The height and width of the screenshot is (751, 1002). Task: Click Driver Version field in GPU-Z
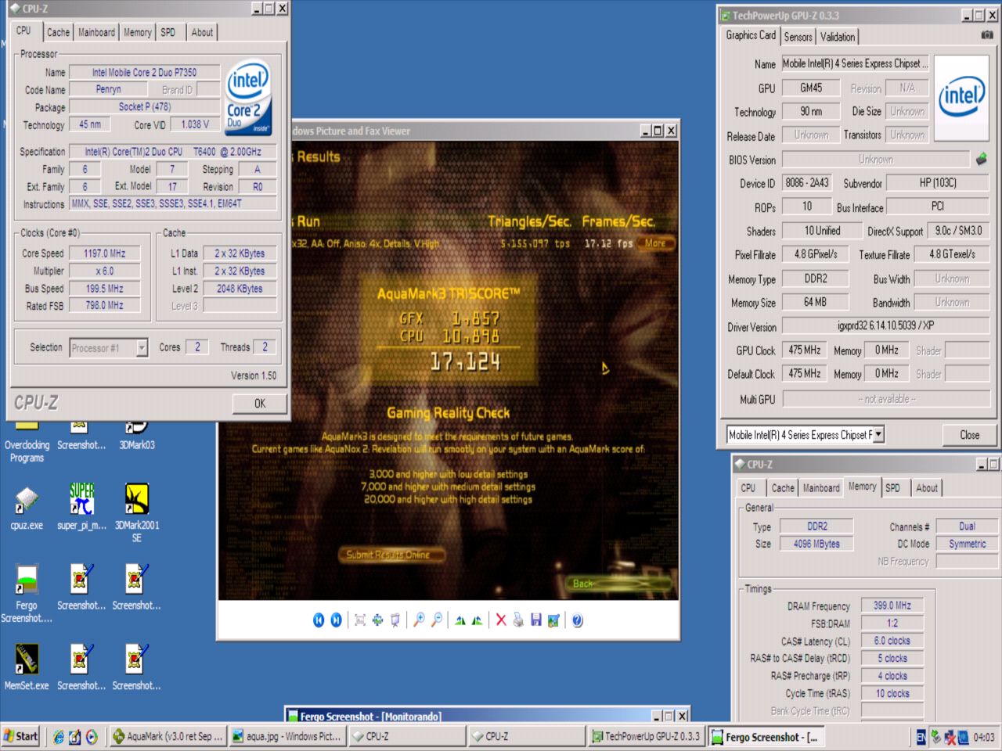885,325
